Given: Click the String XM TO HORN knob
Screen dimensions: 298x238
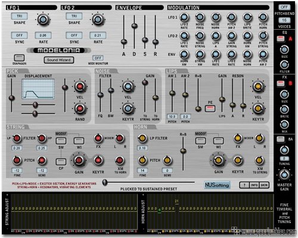Looking at the screenshot, I should (120, 160).
